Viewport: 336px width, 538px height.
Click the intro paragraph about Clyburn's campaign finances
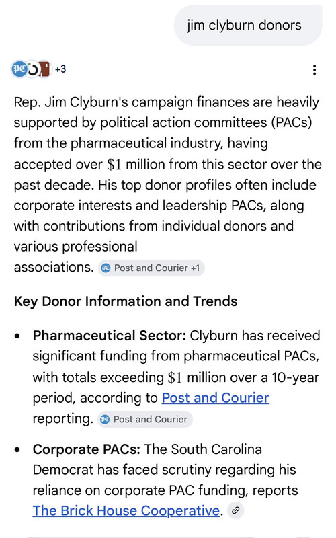point(167,184)
